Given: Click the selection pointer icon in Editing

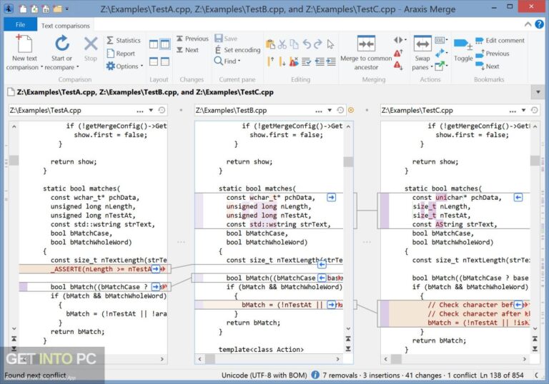Looking at the screenshot, I should 330,44.
